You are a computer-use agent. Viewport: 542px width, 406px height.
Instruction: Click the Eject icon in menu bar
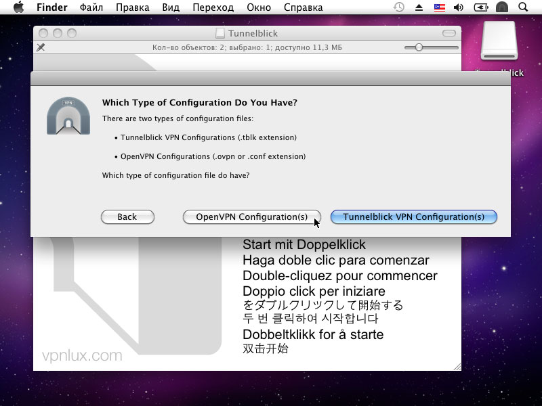419,7
